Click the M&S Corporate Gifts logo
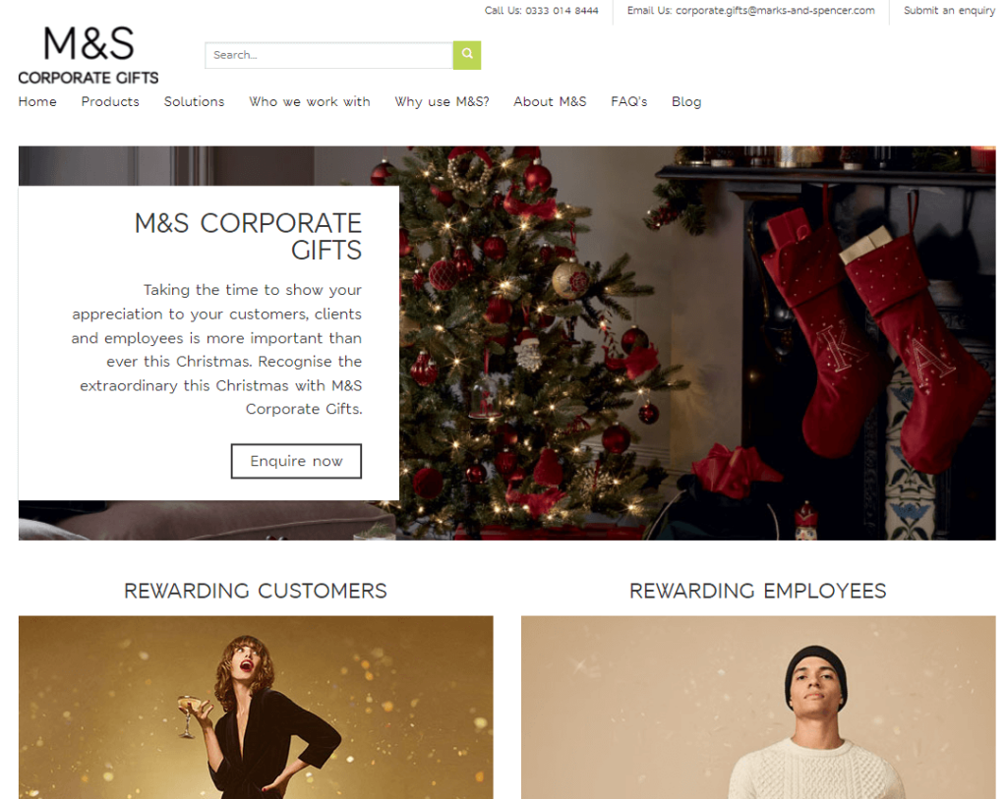This screenshot has width=1007, height=799. click(x=89, y=56)
